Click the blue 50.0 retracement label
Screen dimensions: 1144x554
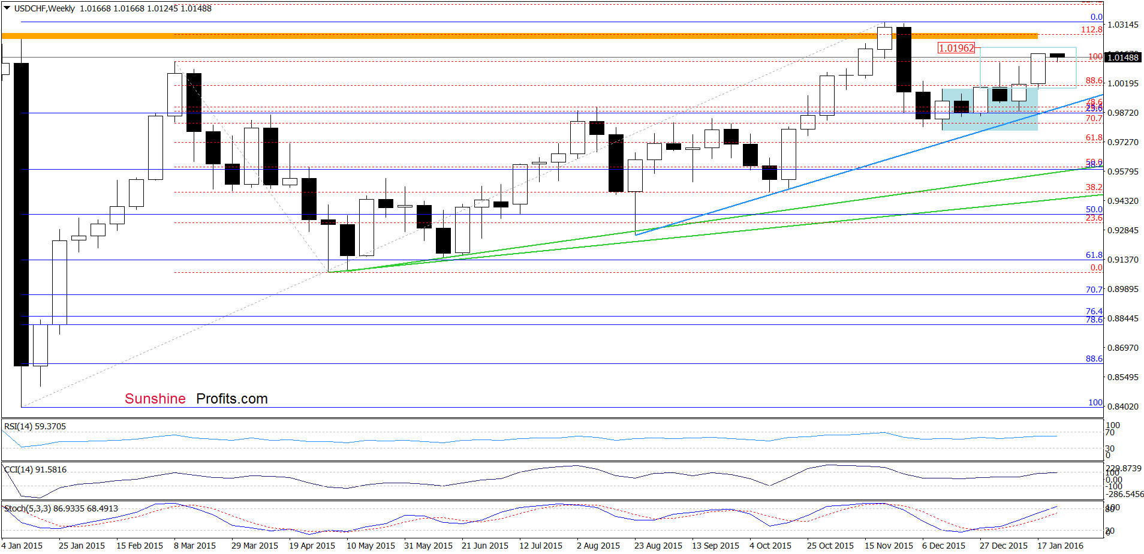coord(1094,209)
